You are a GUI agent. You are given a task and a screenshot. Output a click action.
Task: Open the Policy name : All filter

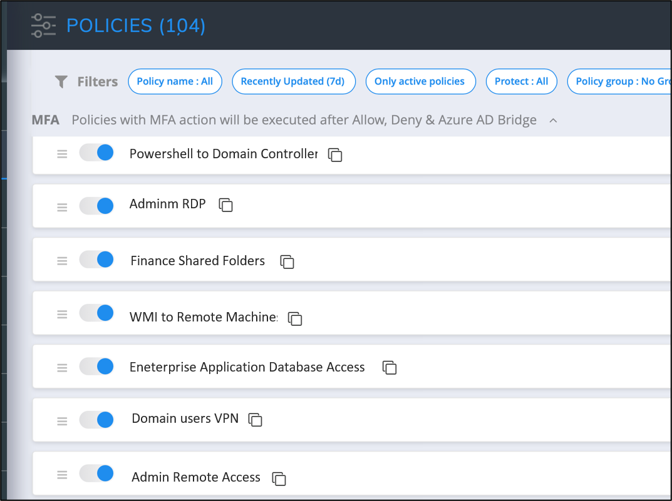[x=175, y=81]
